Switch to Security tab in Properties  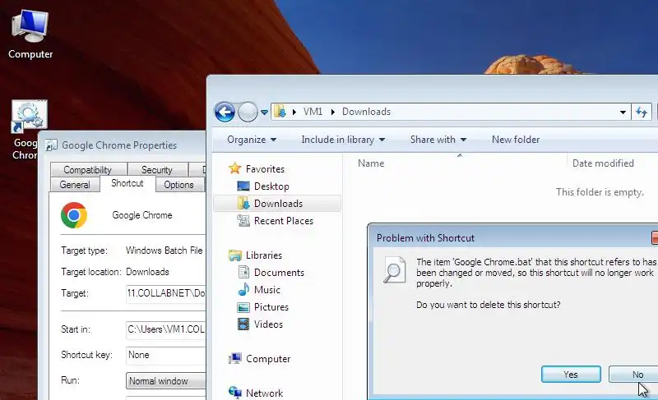[x=157, y=169]
